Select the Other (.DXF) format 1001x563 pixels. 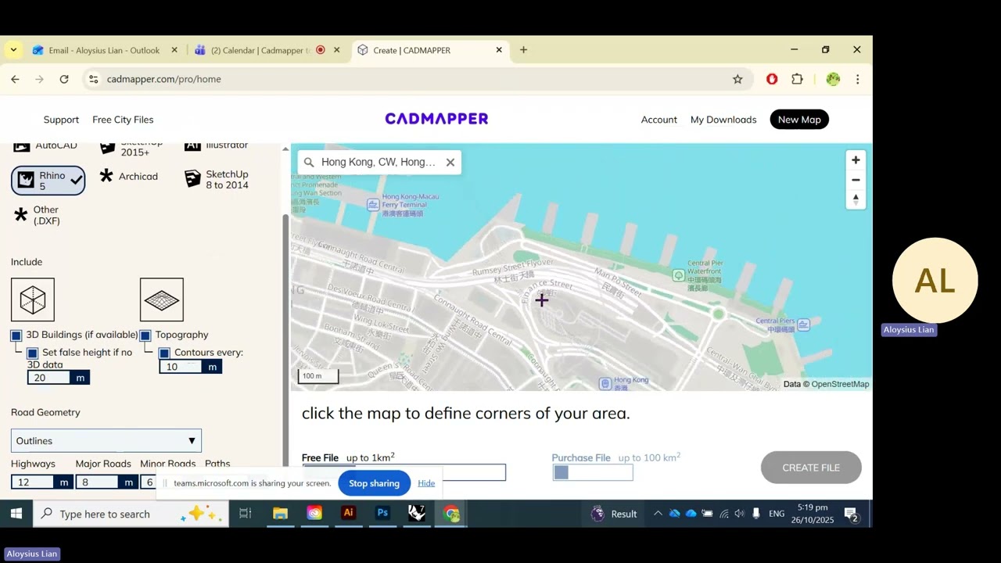pyautogui.click(x=37, y=215)
